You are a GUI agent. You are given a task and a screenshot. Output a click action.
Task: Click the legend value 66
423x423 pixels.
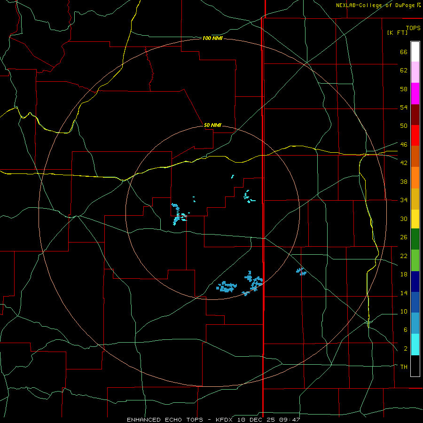404,52
